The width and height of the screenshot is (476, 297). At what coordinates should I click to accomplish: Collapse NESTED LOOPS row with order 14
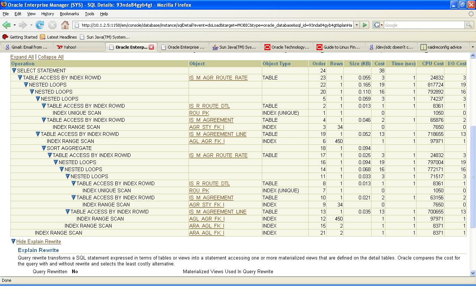61,169
